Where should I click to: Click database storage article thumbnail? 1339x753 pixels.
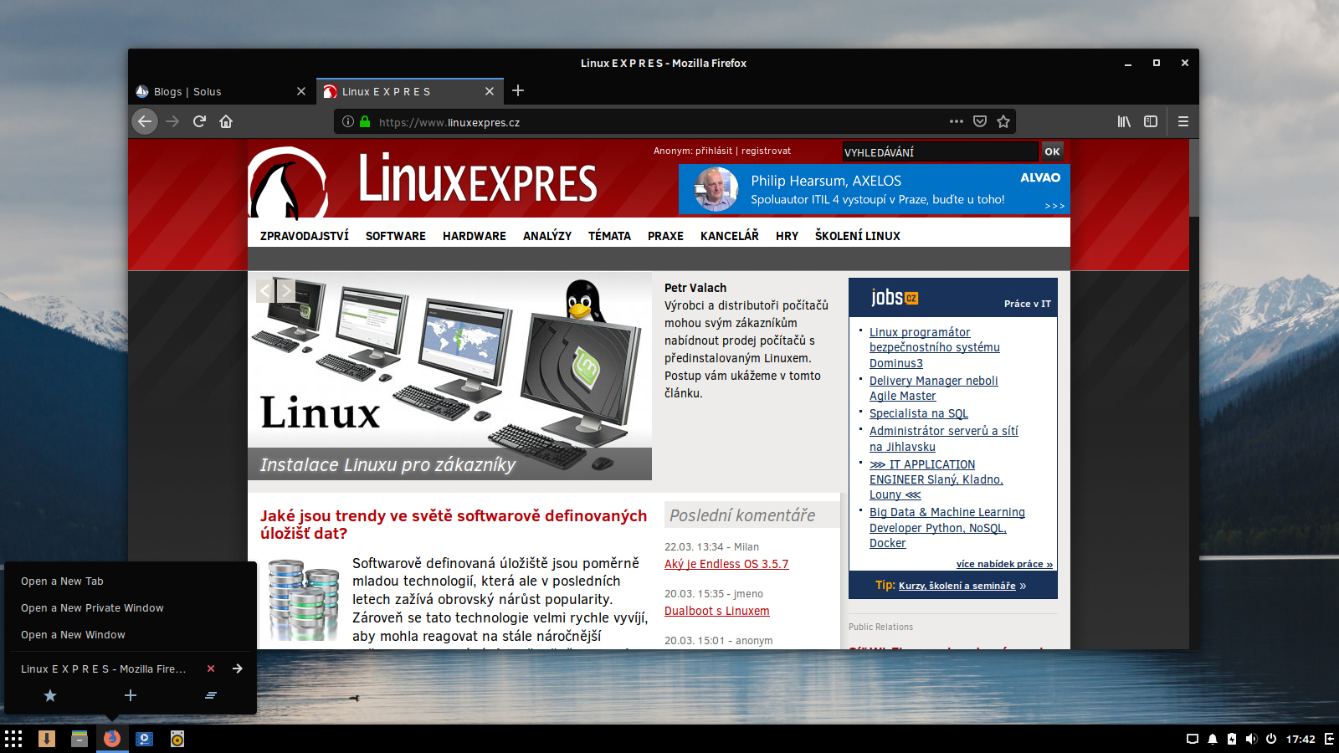click(x=303, y=600)
